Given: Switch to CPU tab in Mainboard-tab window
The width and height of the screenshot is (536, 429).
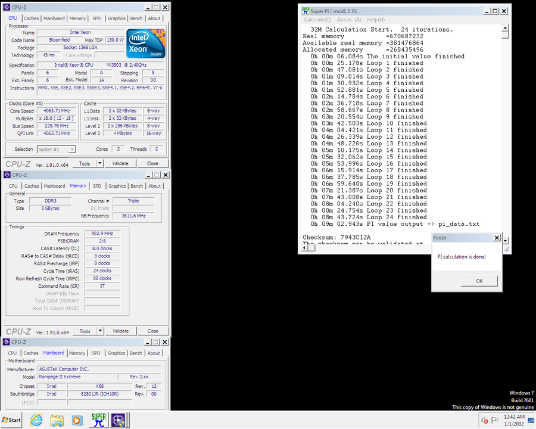Looking at the screenshot, I should [13, 353].
